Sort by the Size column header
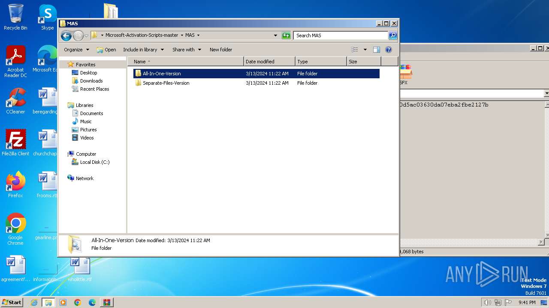 click(x=364, y=62)
